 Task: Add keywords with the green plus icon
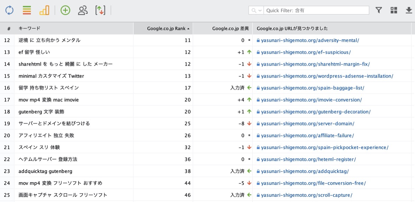click(65, 10)
